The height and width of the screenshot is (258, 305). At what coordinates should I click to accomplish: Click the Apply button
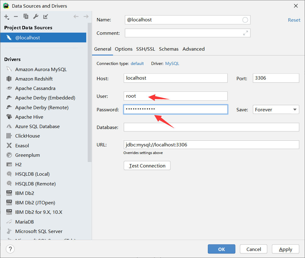coord(285,249)
